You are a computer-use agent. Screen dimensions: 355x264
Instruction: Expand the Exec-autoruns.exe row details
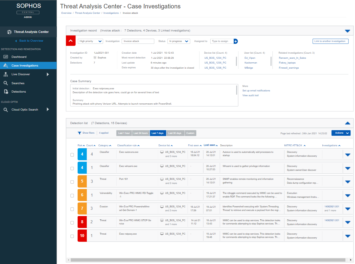348,155
